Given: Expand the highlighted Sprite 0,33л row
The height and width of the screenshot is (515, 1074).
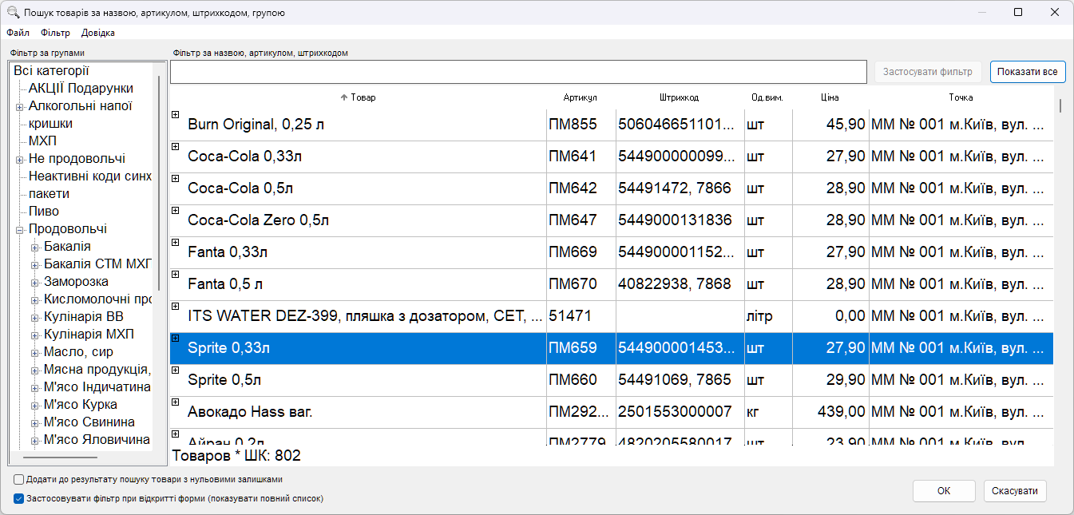Looking at the screenshot, I should pyautogui.click(x=176, y=339).
